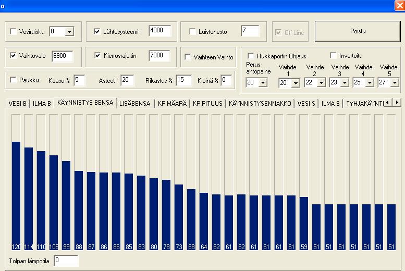Select the ILMA S tab
This screenshot has height=271, width=405.
(x=330, y=104)
